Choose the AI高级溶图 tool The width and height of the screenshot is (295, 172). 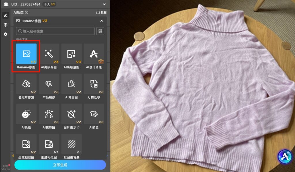point(71,54)
